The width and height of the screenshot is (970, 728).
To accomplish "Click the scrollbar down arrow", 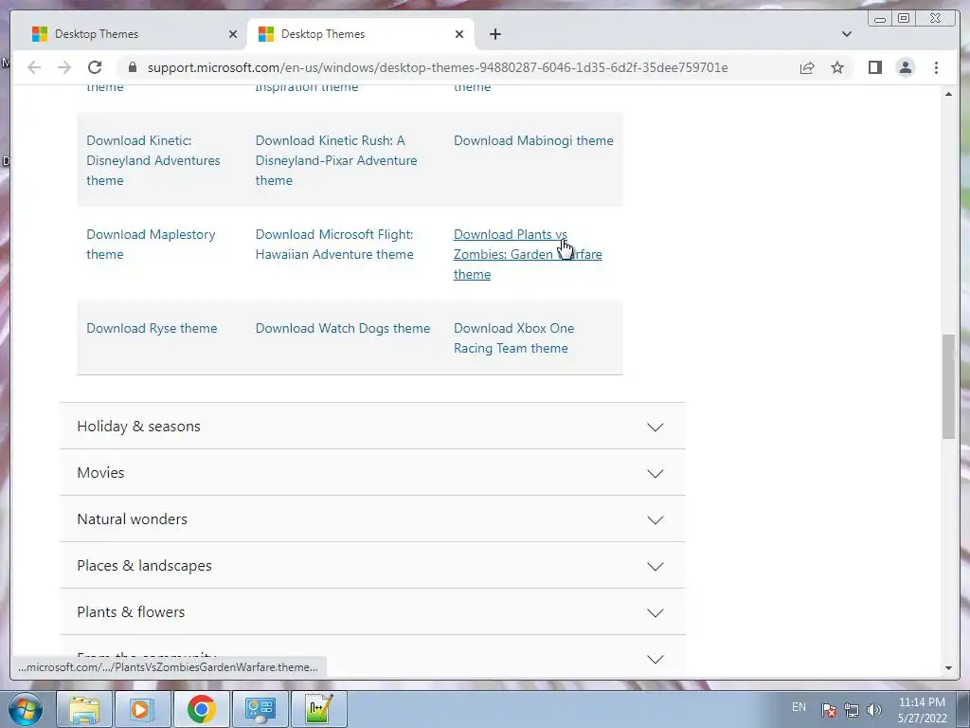I will pyautogui.click(x=948, y=668).
